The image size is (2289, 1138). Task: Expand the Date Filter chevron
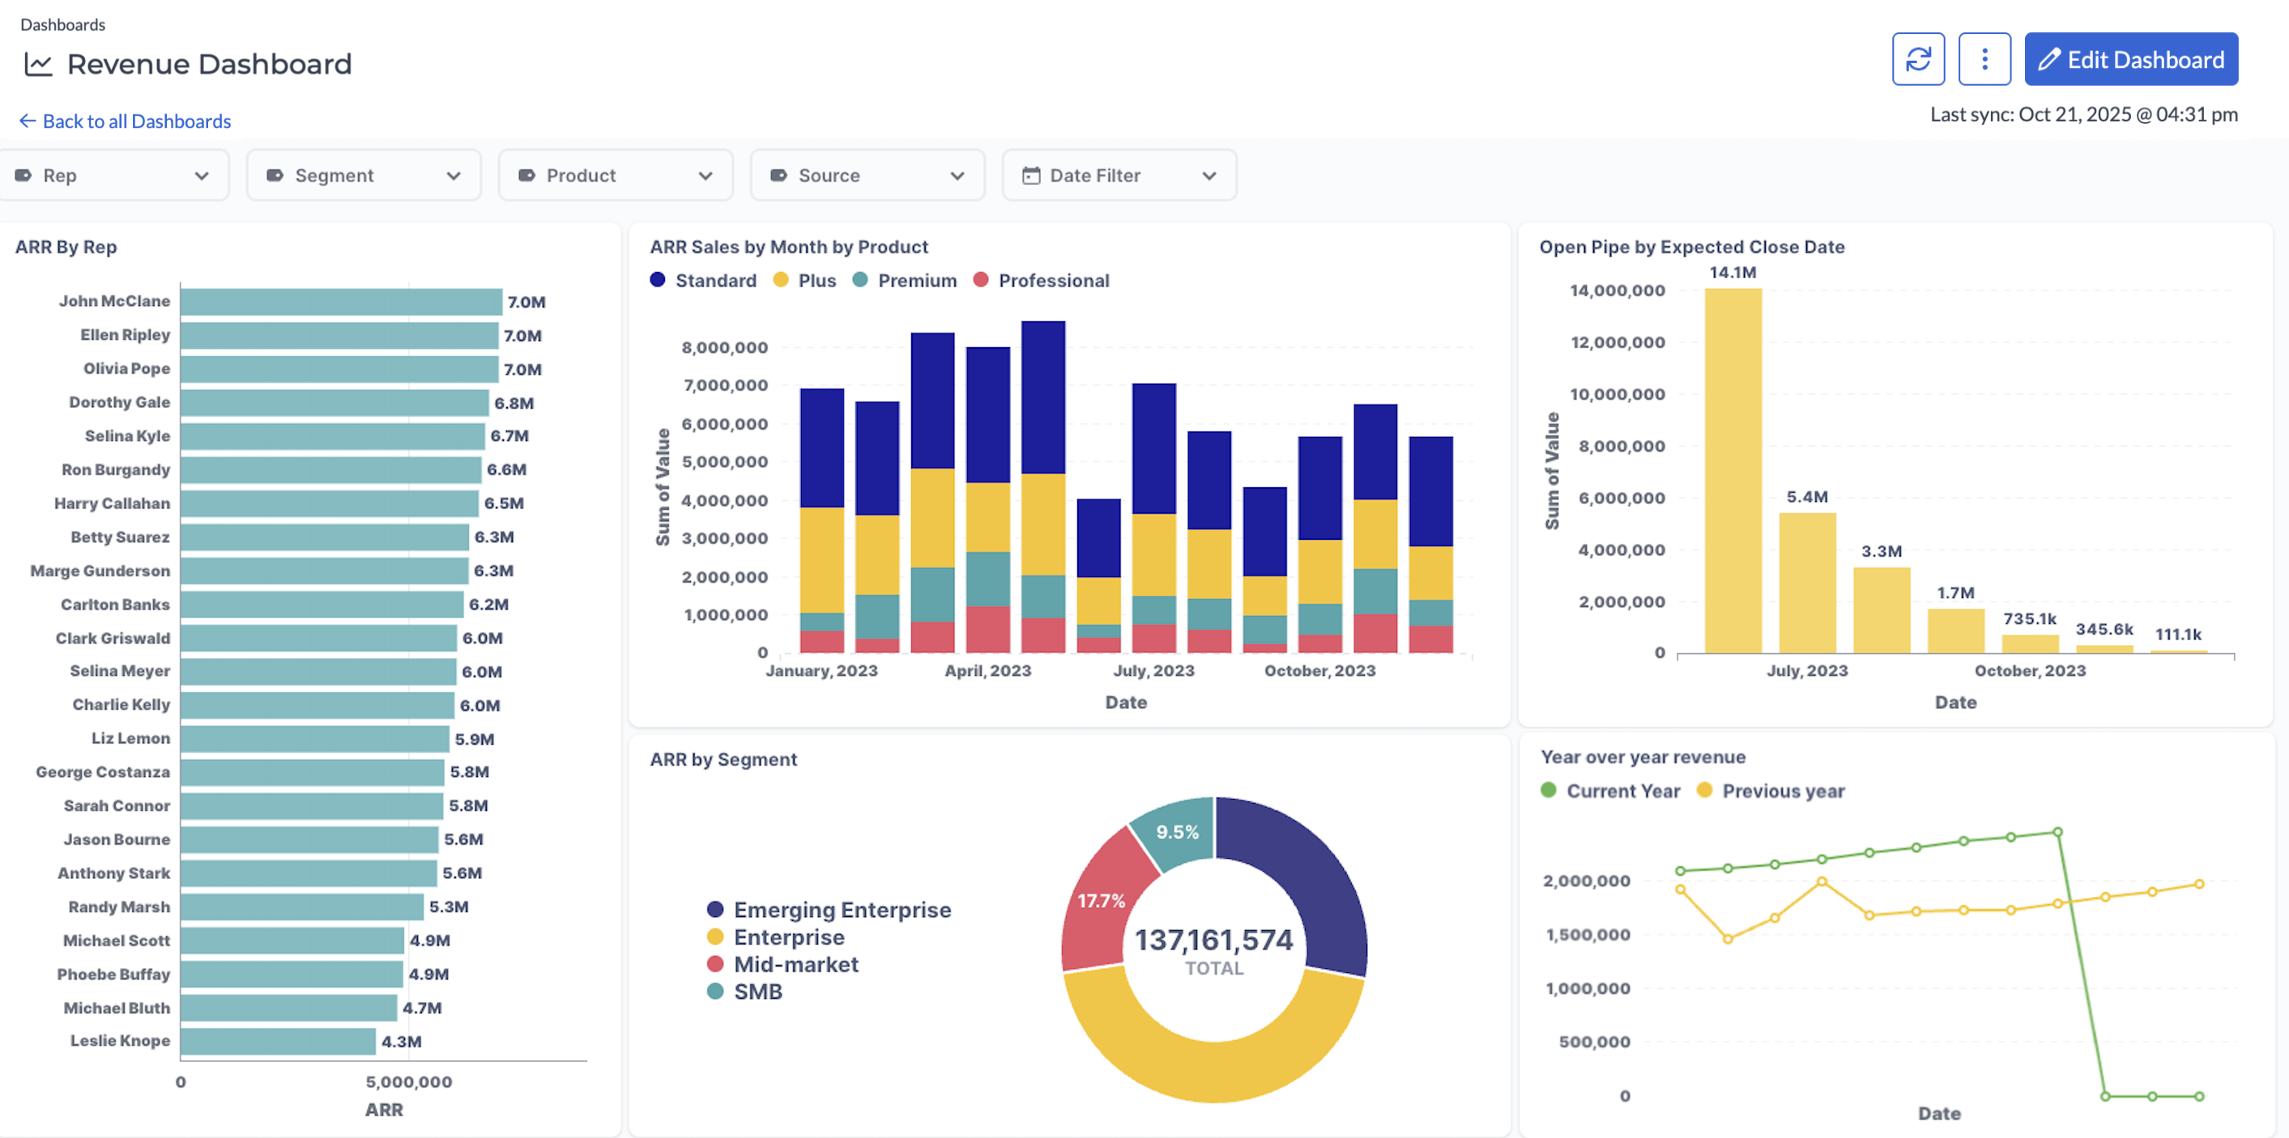point(1208,176)
